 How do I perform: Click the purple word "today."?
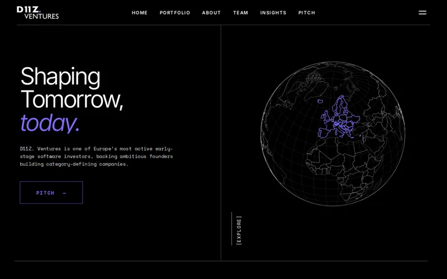(50, 123)
